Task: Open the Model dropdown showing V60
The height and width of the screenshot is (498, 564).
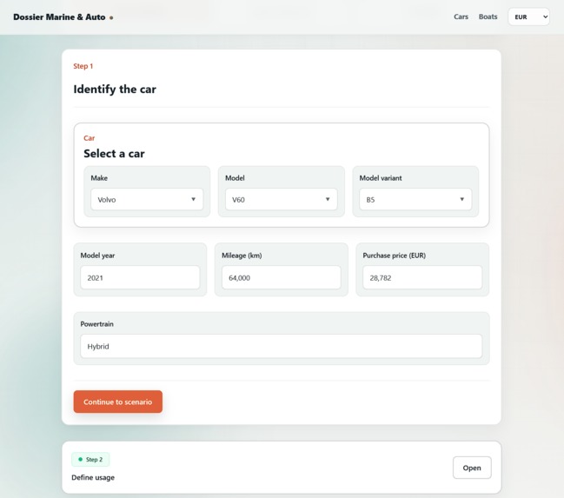Action: [282, 199]
